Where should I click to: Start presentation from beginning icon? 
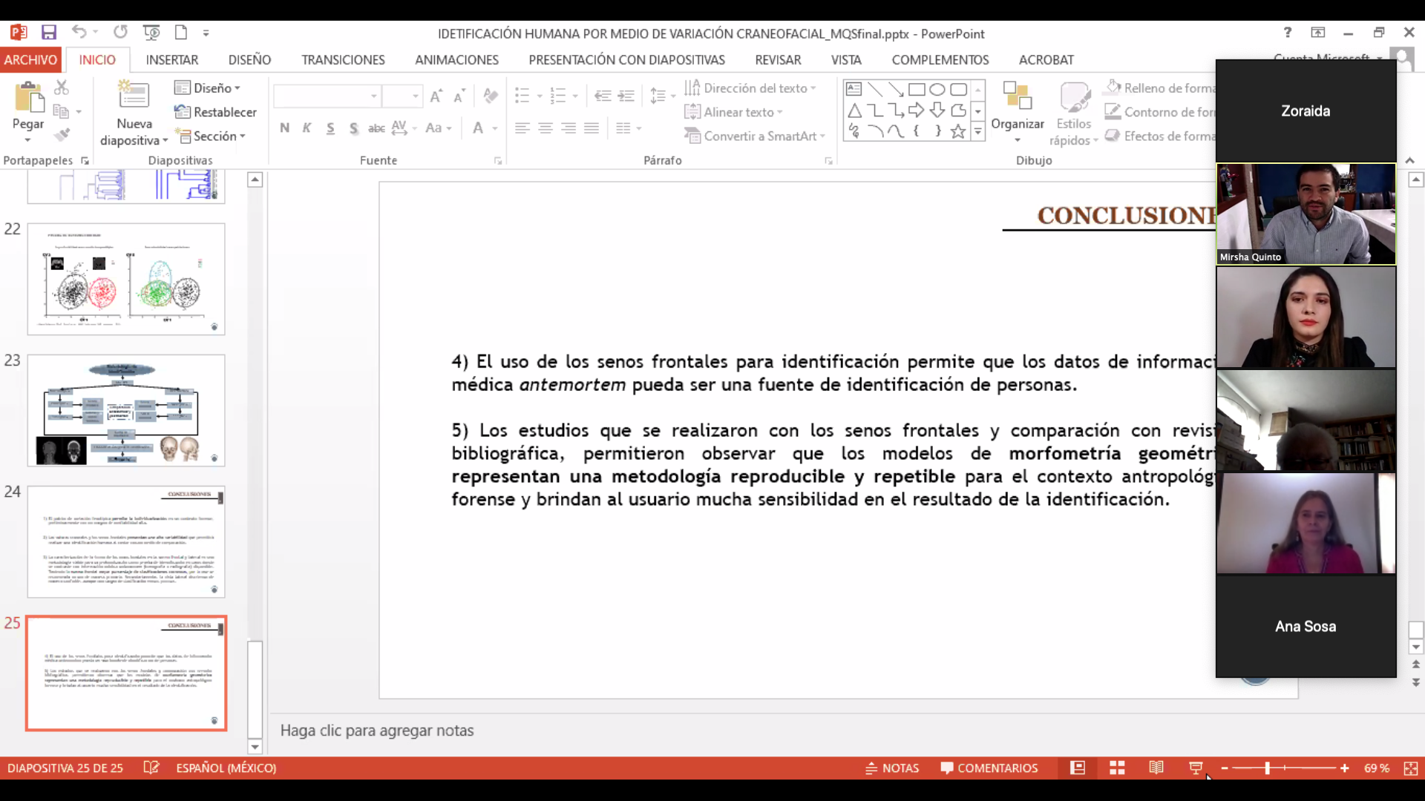(x=151, y=33)
